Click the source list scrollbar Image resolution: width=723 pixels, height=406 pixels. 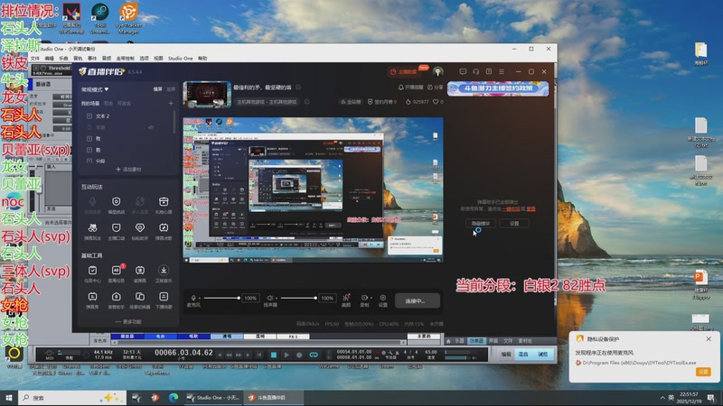click(x=174, y=122)
